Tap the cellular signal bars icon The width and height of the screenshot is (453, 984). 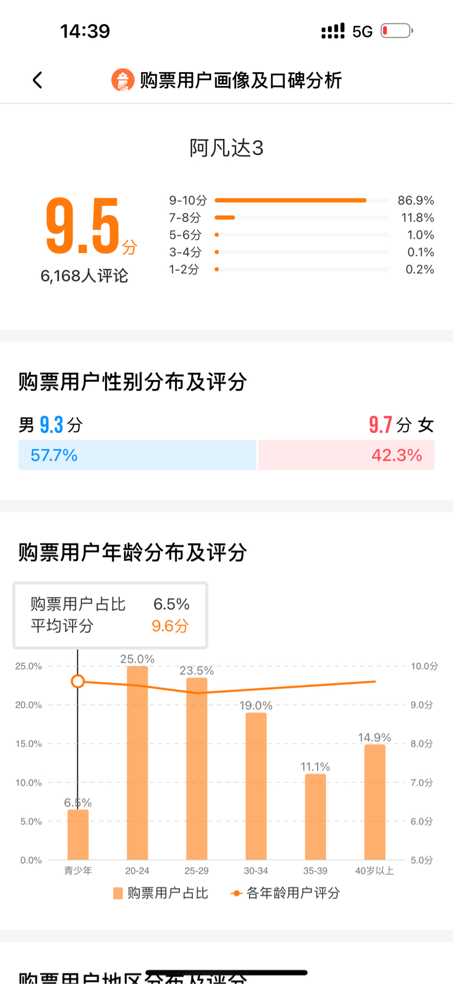[x=333, y=31]
